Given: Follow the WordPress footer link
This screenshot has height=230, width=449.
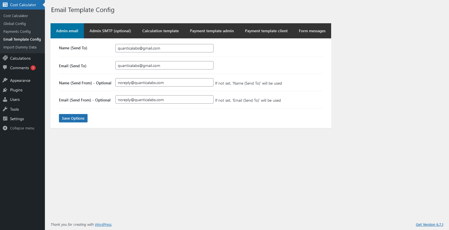Looking at the screenshot, I should point(103,225).
